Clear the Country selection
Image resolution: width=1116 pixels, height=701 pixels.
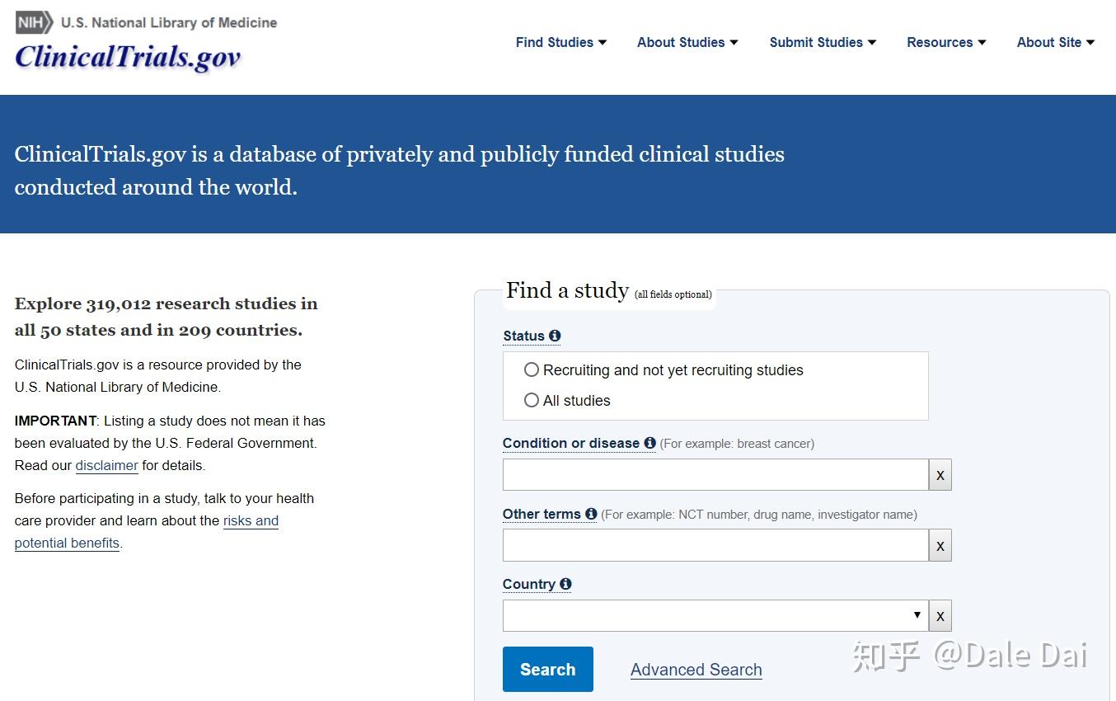pos(940,616)
